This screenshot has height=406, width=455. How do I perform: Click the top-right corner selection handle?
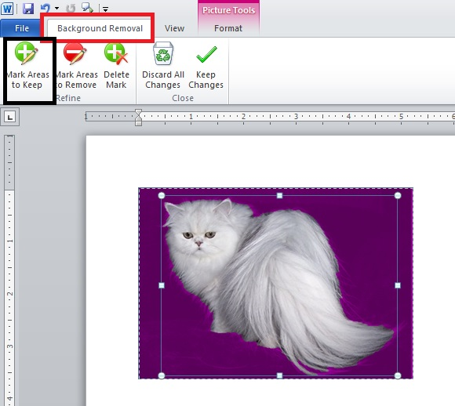coord(398,195)
